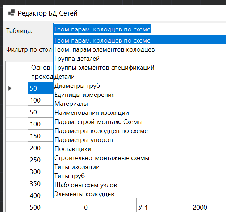
Task: Click the row selector arrow of first row
Action: point(10,88)
